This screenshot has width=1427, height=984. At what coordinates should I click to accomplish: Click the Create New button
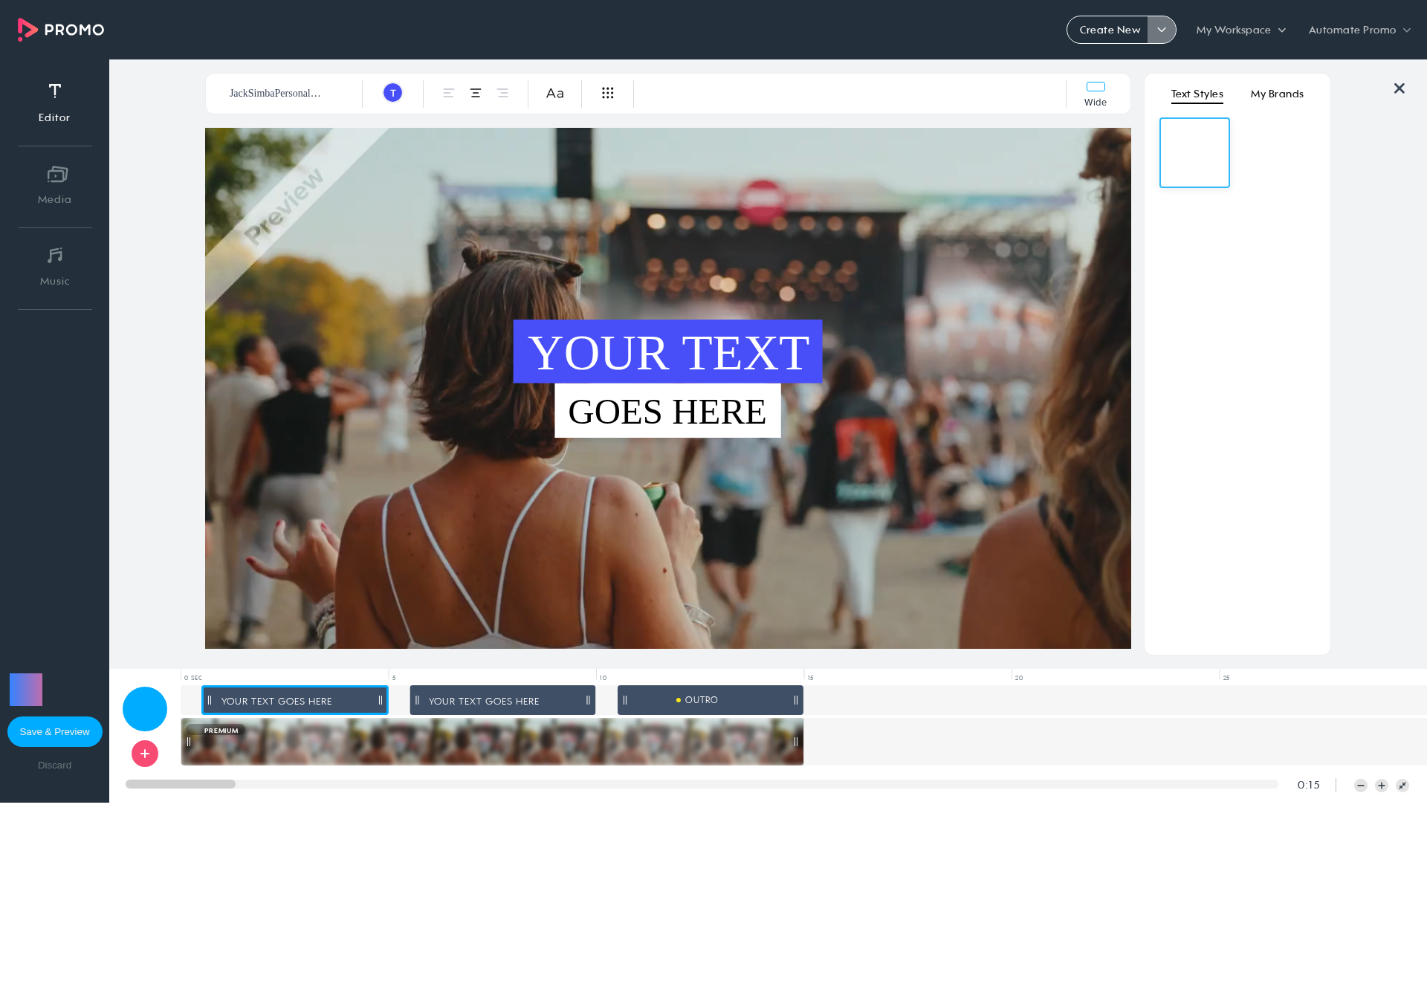pos(1108,30)
